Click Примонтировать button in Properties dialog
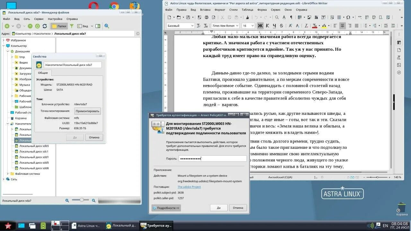The height and width of the screenshot is (231, 411). coord(88,111)
